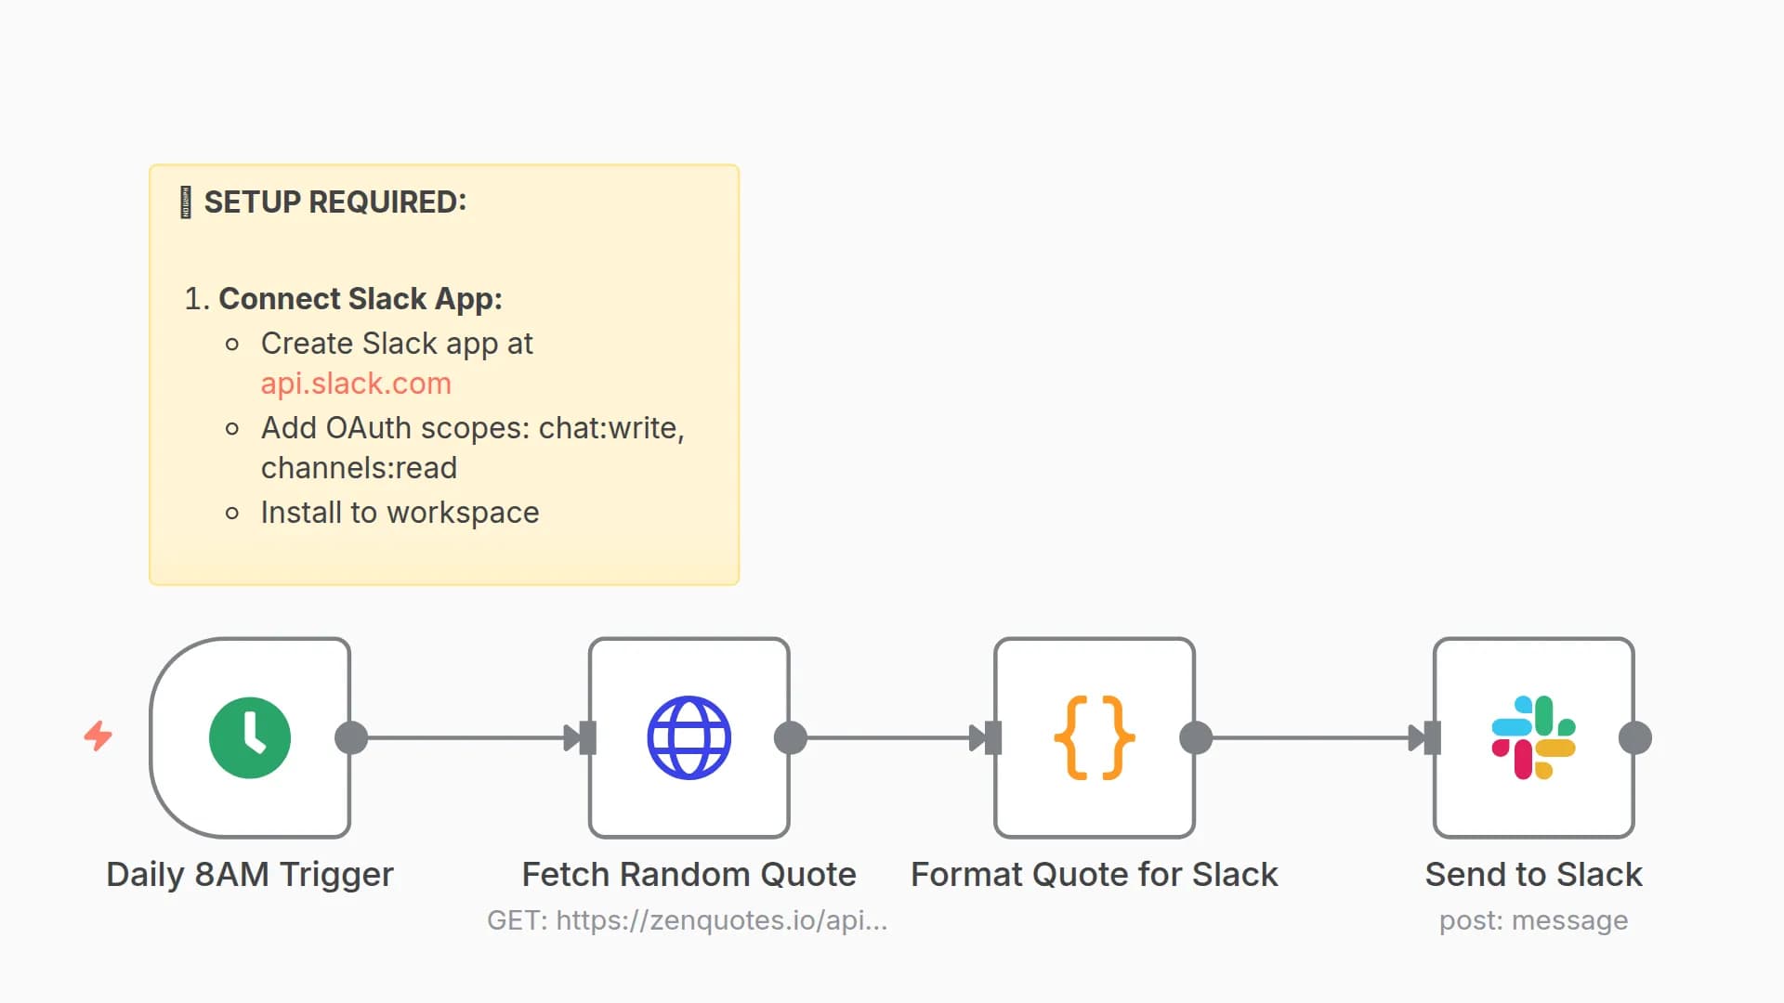Click output connector of Format Quote node
Image resolution: width=1784 pixels, height=1003 pixels.
pos(1196,738)
